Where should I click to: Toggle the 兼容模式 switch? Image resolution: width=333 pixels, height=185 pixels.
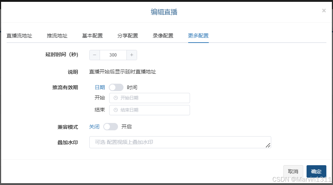click(x=111, y=127)
